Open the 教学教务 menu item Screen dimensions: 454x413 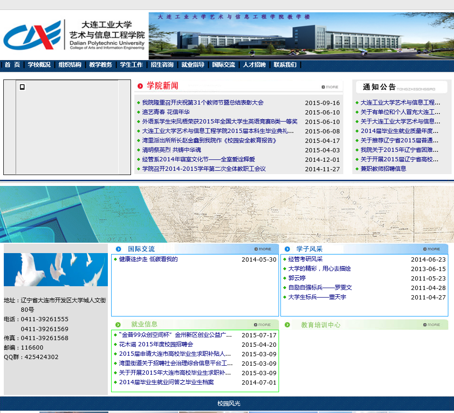pos(100,65)
